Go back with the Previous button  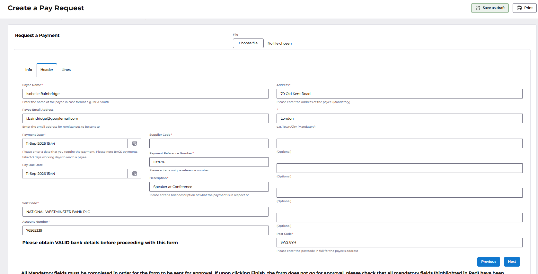[x=489, y=262]
